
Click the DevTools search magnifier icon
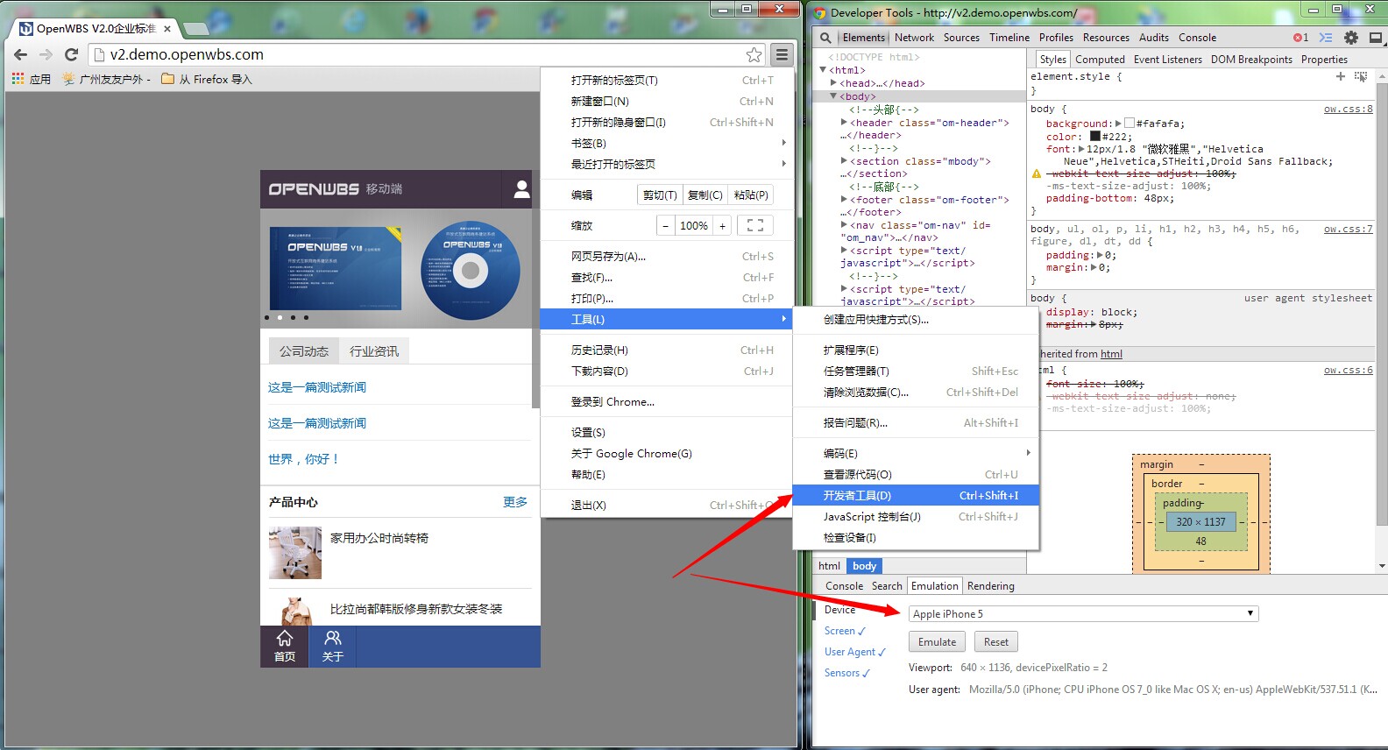(x=825, y=38)
